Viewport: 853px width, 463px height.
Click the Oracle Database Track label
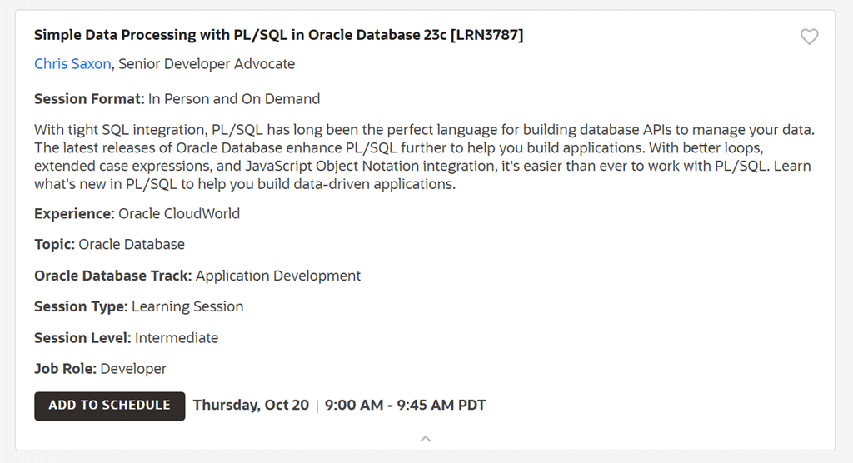[112, 276]
